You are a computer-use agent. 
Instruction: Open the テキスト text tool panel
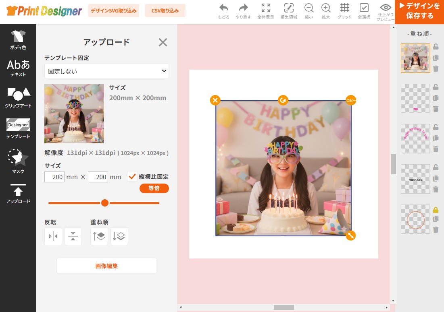[18, 68]
